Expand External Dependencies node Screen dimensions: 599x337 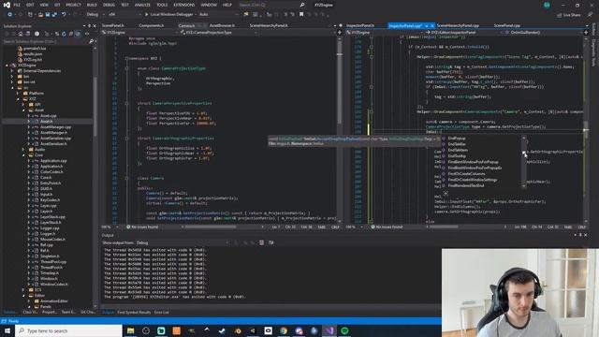click(12, 71)
